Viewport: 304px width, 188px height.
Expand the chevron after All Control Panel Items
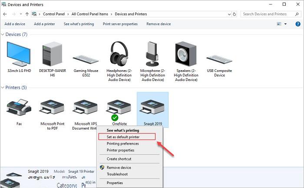click(112, 14)
